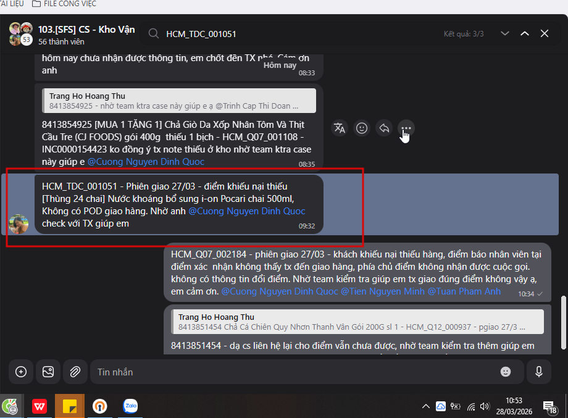
Task: Click the search magnifier icon
Action: point(154,34)
